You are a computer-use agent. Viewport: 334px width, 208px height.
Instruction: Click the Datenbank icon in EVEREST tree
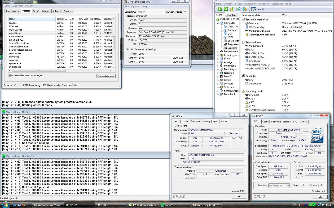point(222,94)
